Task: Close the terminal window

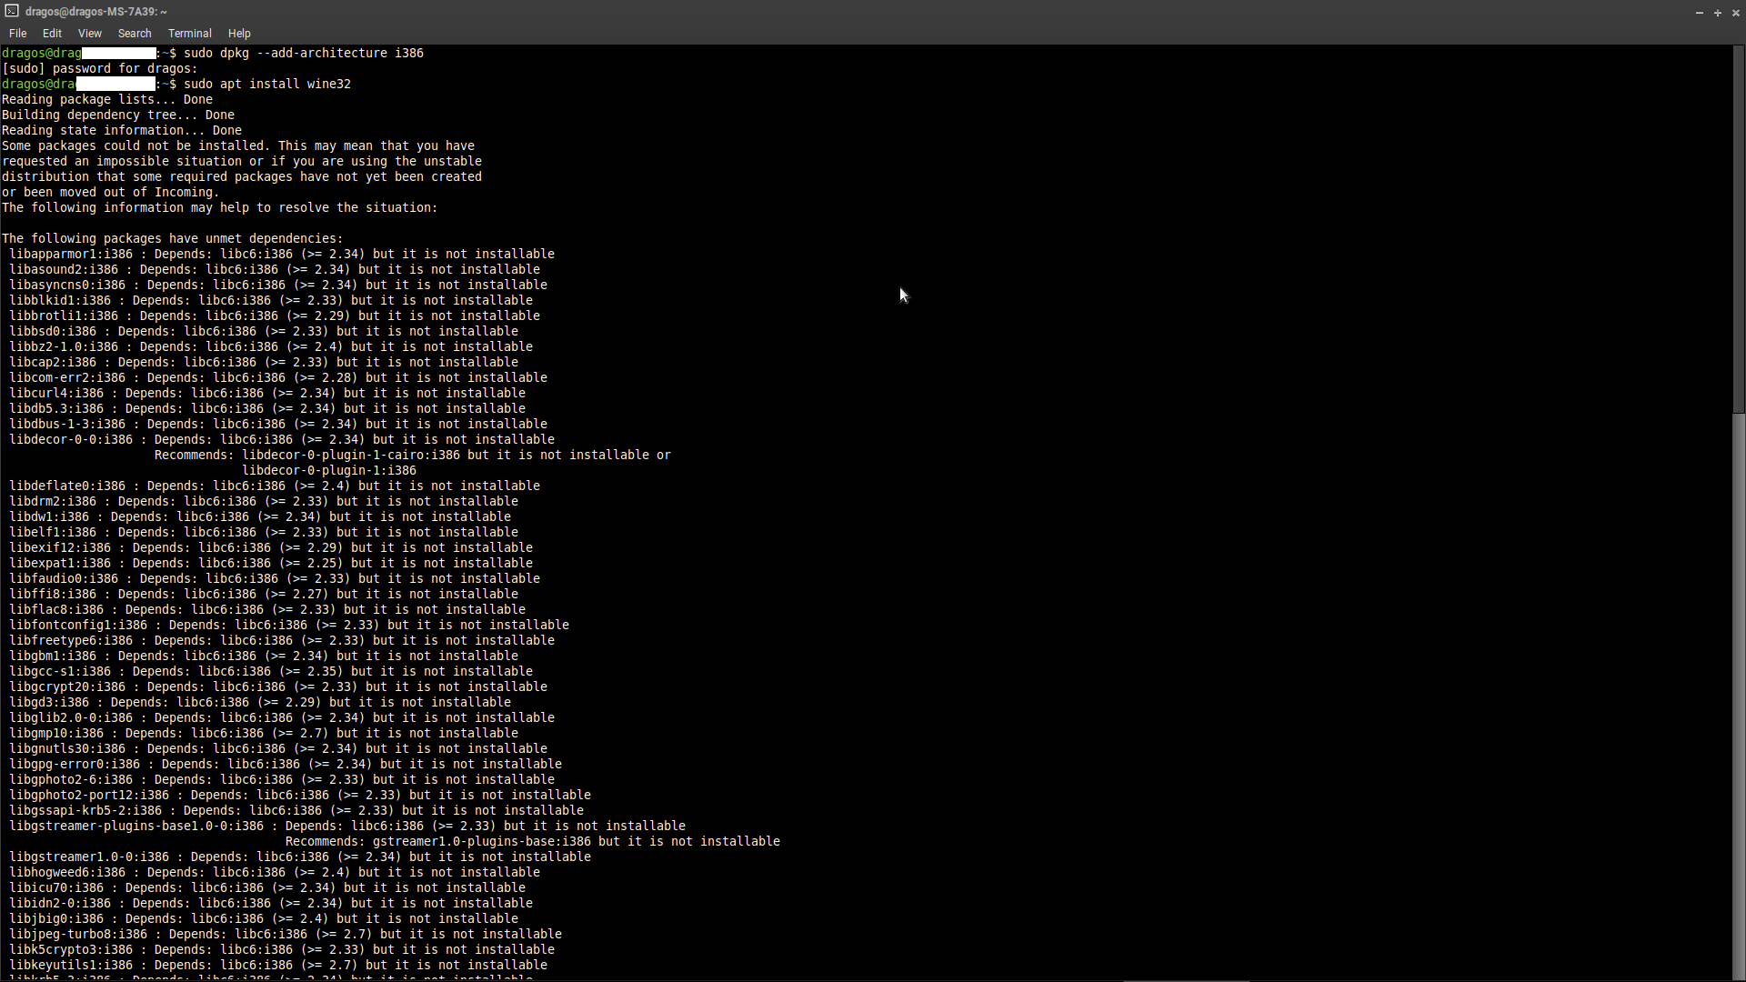Action: 1735,13
